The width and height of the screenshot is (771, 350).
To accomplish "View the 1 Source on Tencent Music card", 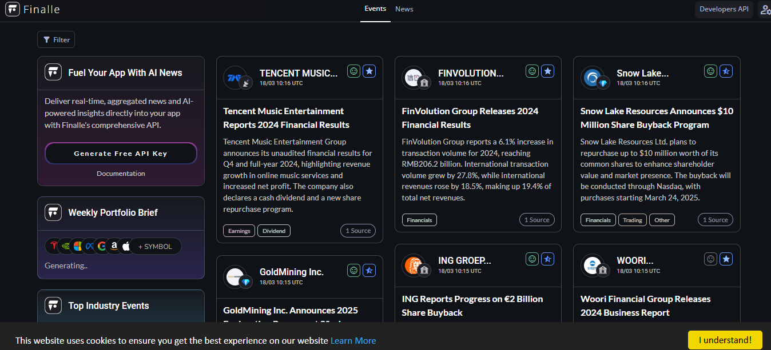I will click(358, 231).
